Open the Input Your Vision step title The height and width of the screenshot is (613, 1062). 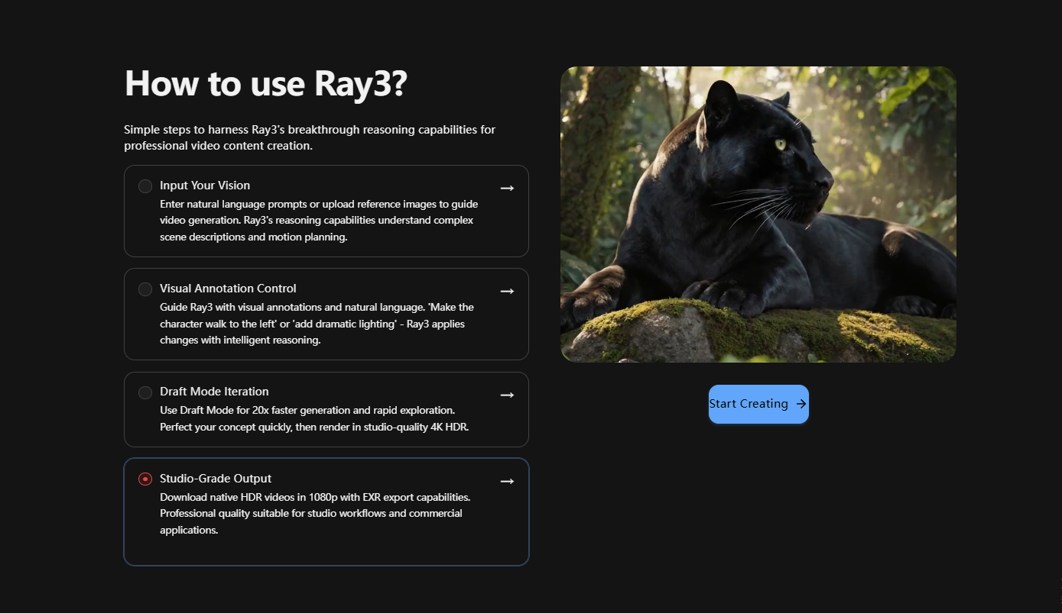tap(205, 186)
